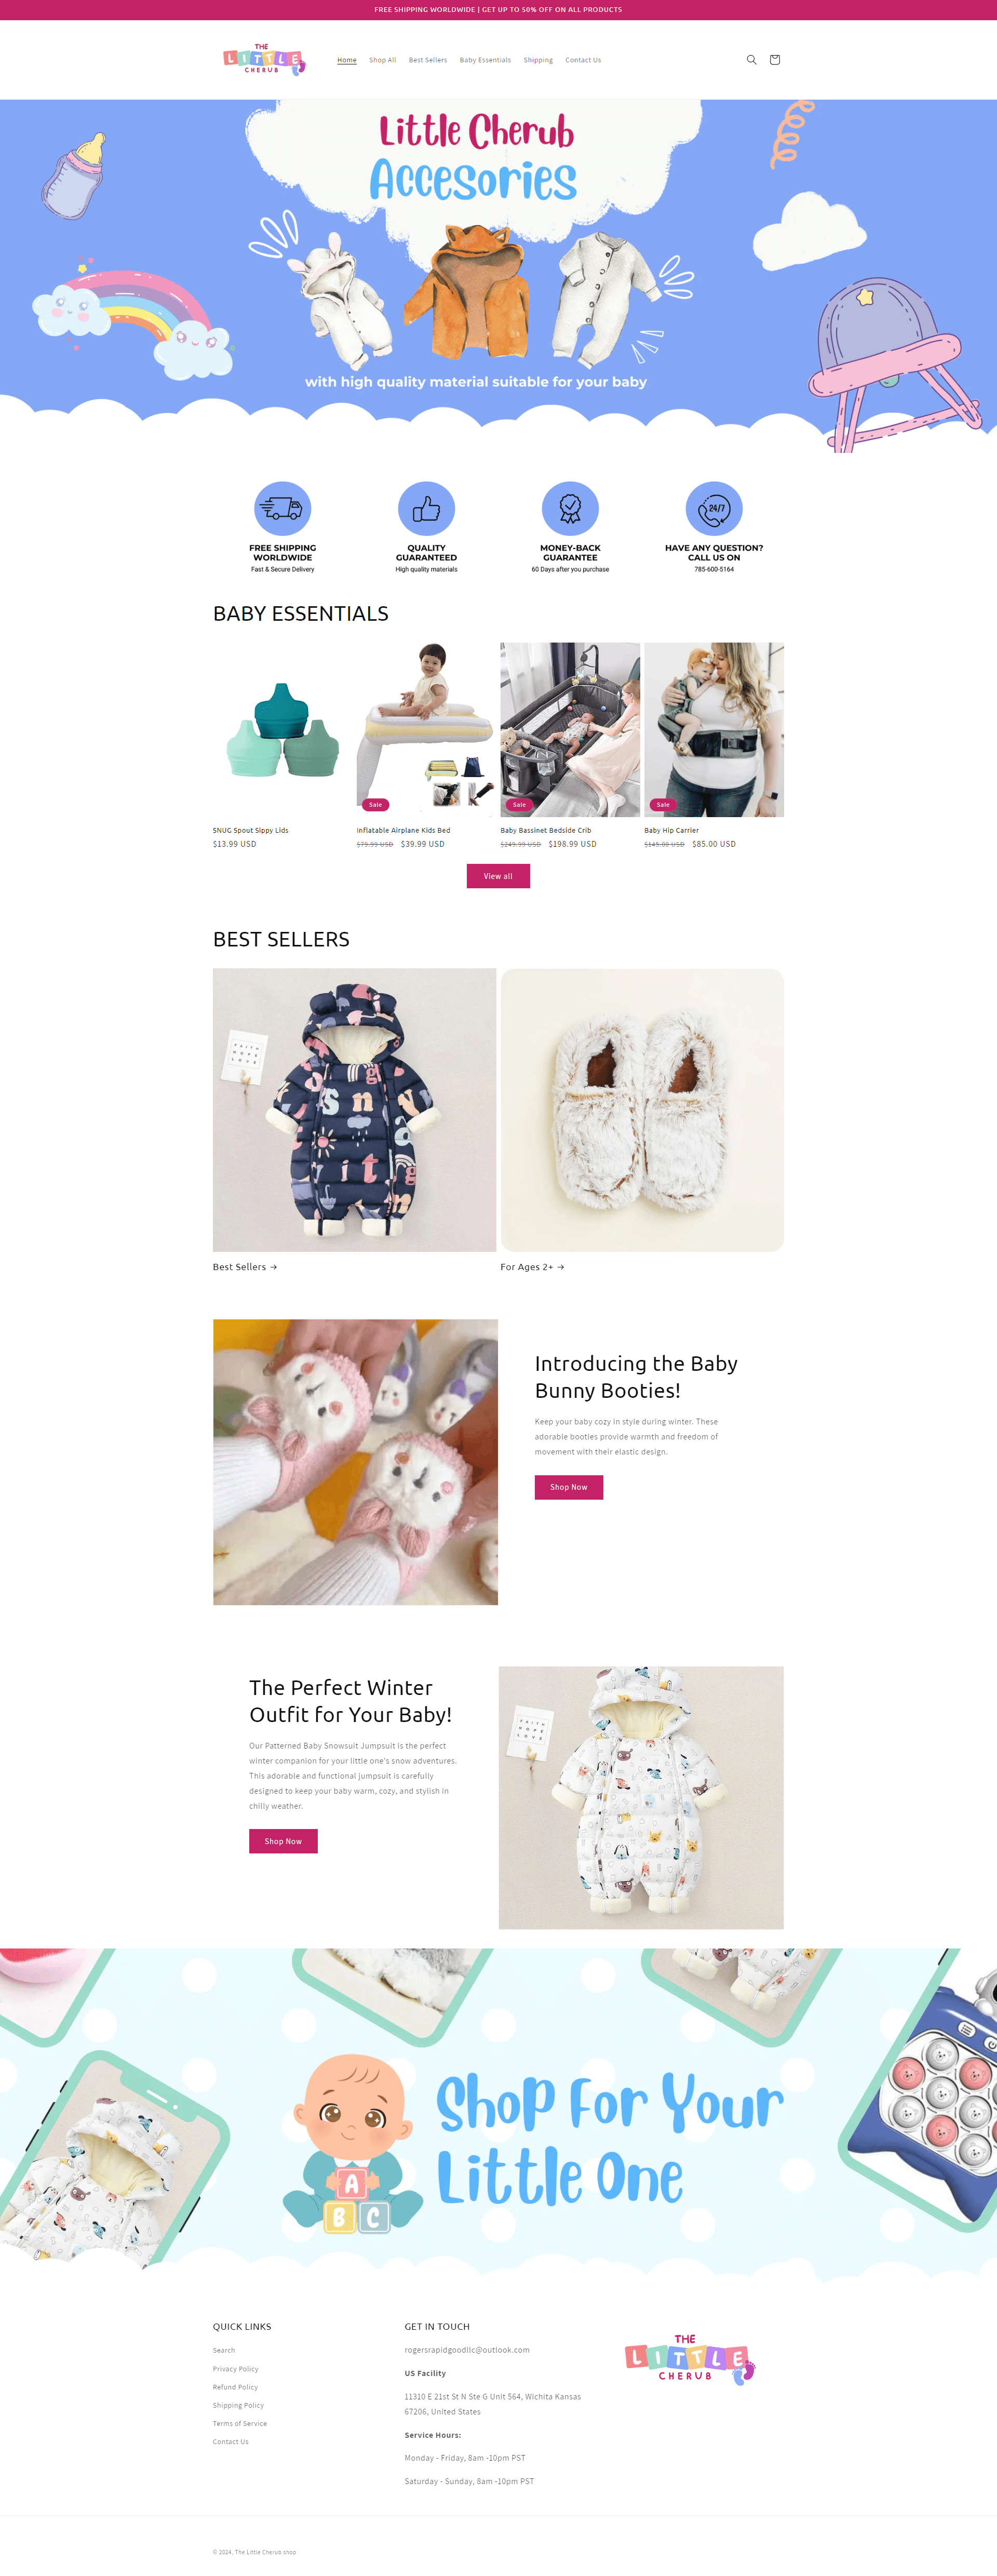Click the quality guaranteed thumbs-up icon
This screenshot has height=2576, width=997.
coord(426,509)
